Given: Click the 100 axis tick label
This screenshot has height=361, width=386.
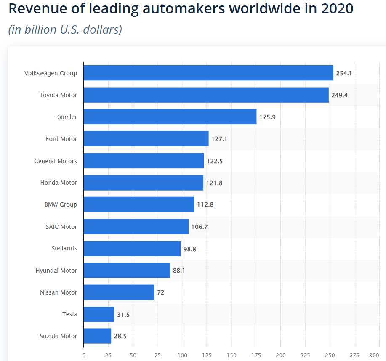Looking at the screenshot, I should pyautogui.click(x=182, y=356).
